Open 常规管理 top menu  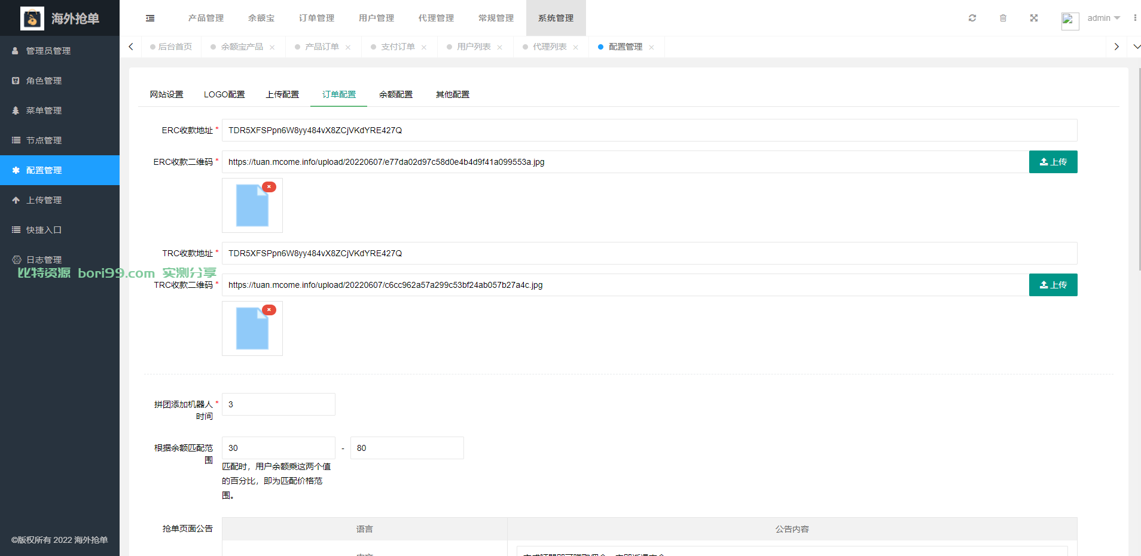point(496,18)
